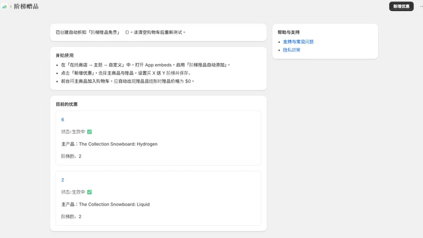Click 阶梯数 value in Hydrogen card
The height and width of the screenshot is (238, 423).
80,156
